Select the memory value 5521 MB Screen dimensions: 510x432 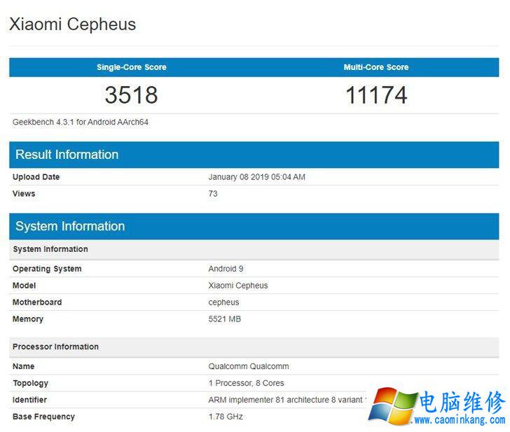pyautogui.click(x=225, y=319)
